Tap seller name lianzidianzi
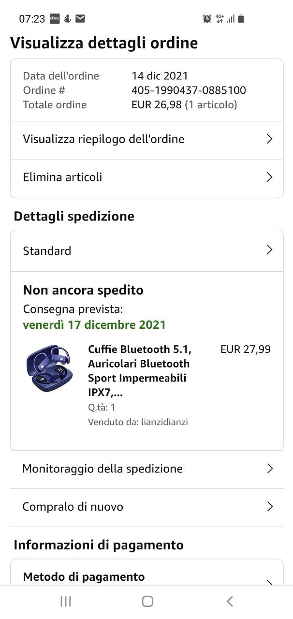The image size is (293, 619). [164, 422]
